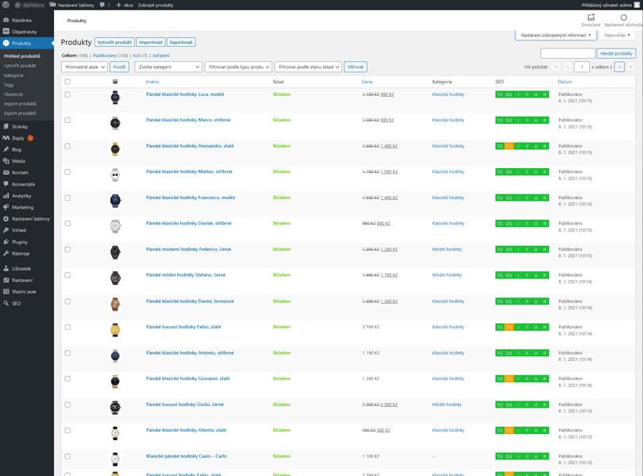This screenshot has width=643, height=476.
Task: Click the Vzhled brush icon
Action: [6, 230]
